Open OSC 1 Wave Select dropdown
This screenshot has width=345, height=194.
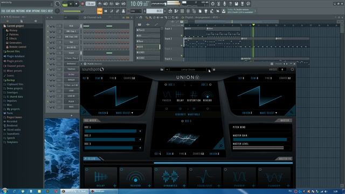[x=125, y=113]
